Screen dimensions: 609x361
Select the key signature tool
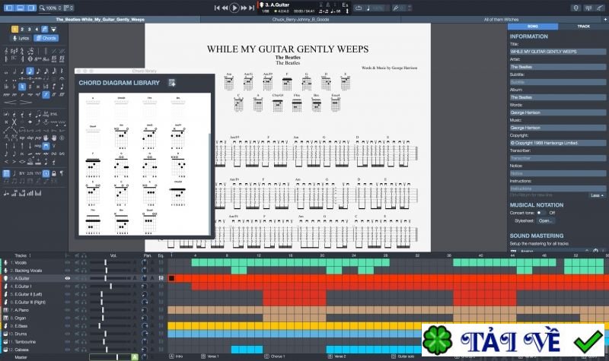click(x=14, y=51)
